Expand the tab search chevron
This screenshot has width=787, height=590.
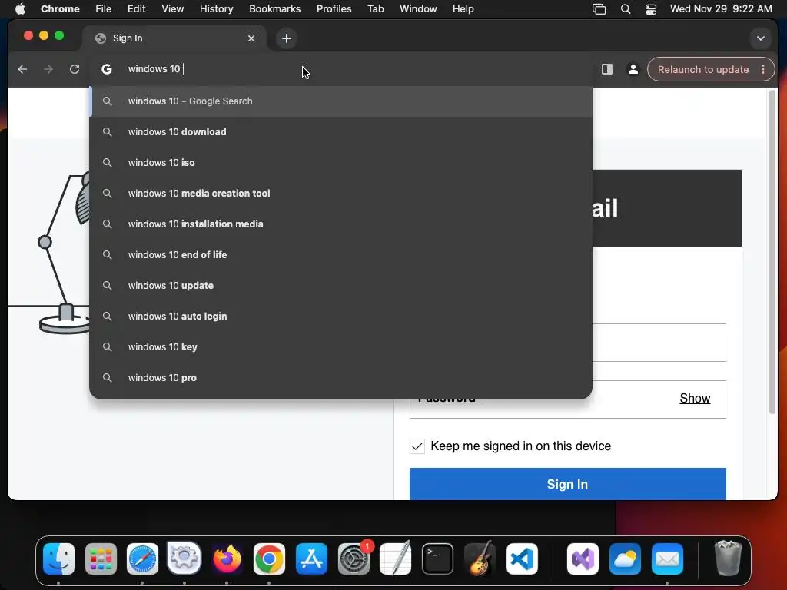[x=760, y=38]
